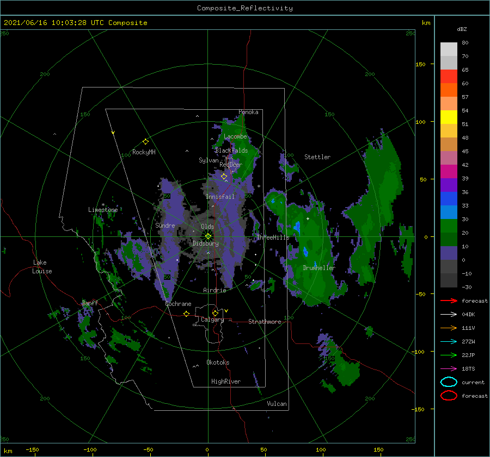The height and width of the screenshot is (457, 490).
Task: Click the yellow 100 tick on right axis
Action: coord(420,122)
